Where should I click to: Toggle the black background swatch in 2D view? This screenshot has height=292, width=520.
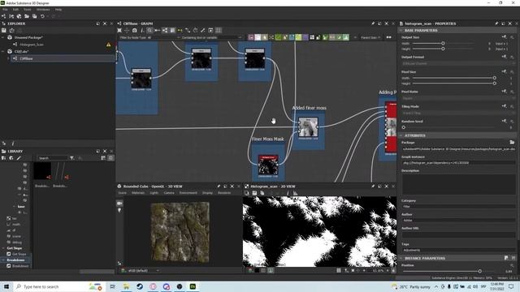click(x=257, y=270)
